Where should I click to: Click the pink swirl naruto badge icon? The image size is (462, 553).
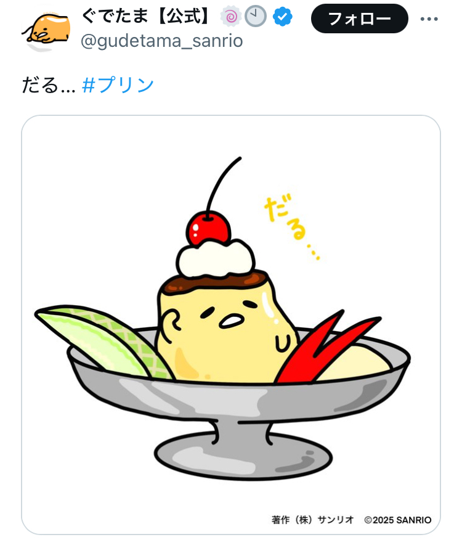pos(231,17)
